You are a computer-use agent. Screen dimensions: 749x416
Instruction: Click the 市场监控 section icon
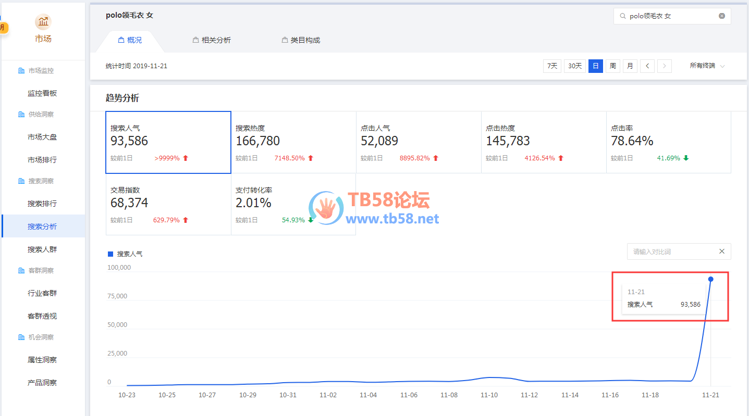[21, 71]
